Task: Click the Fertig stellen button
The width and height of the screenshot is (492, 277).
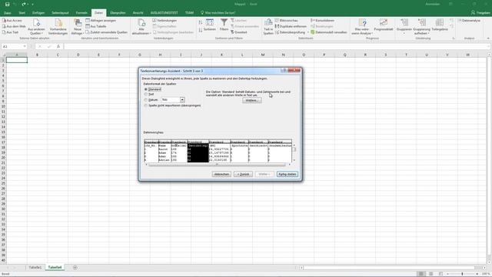Action: [x=287, y=174]
